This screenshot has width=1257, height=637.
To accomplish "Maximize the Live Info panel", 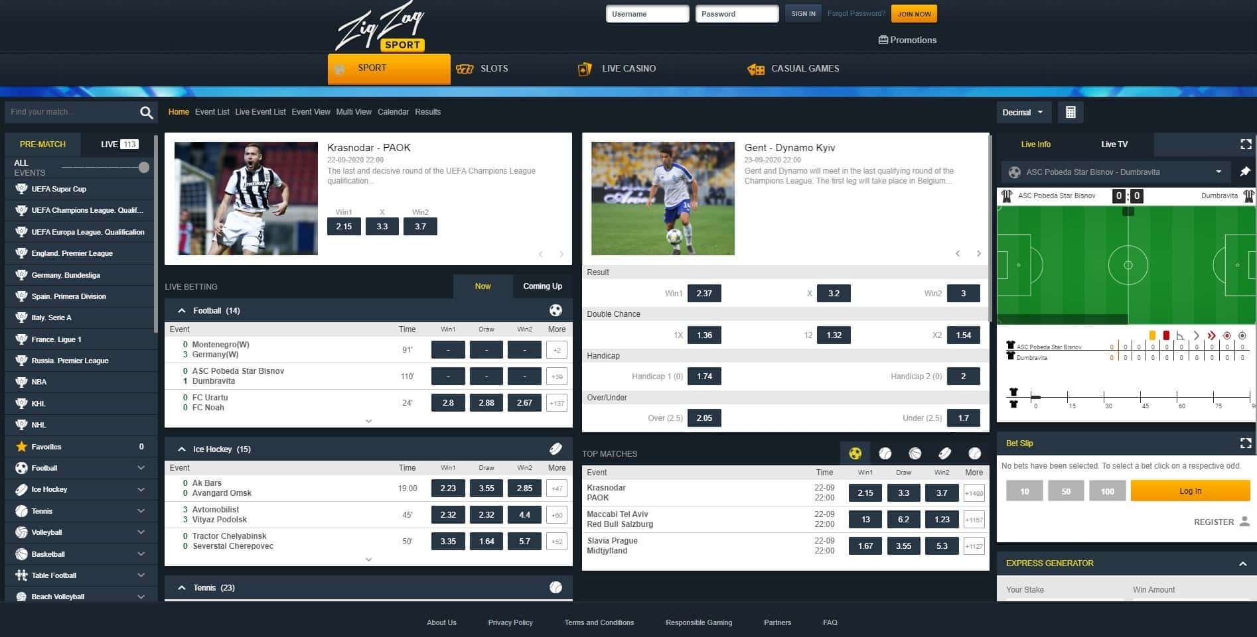I will 1246,144.
